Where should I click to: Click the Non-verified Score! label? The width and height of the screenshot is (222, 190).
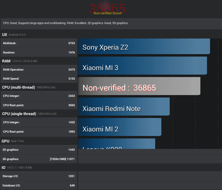108,13
